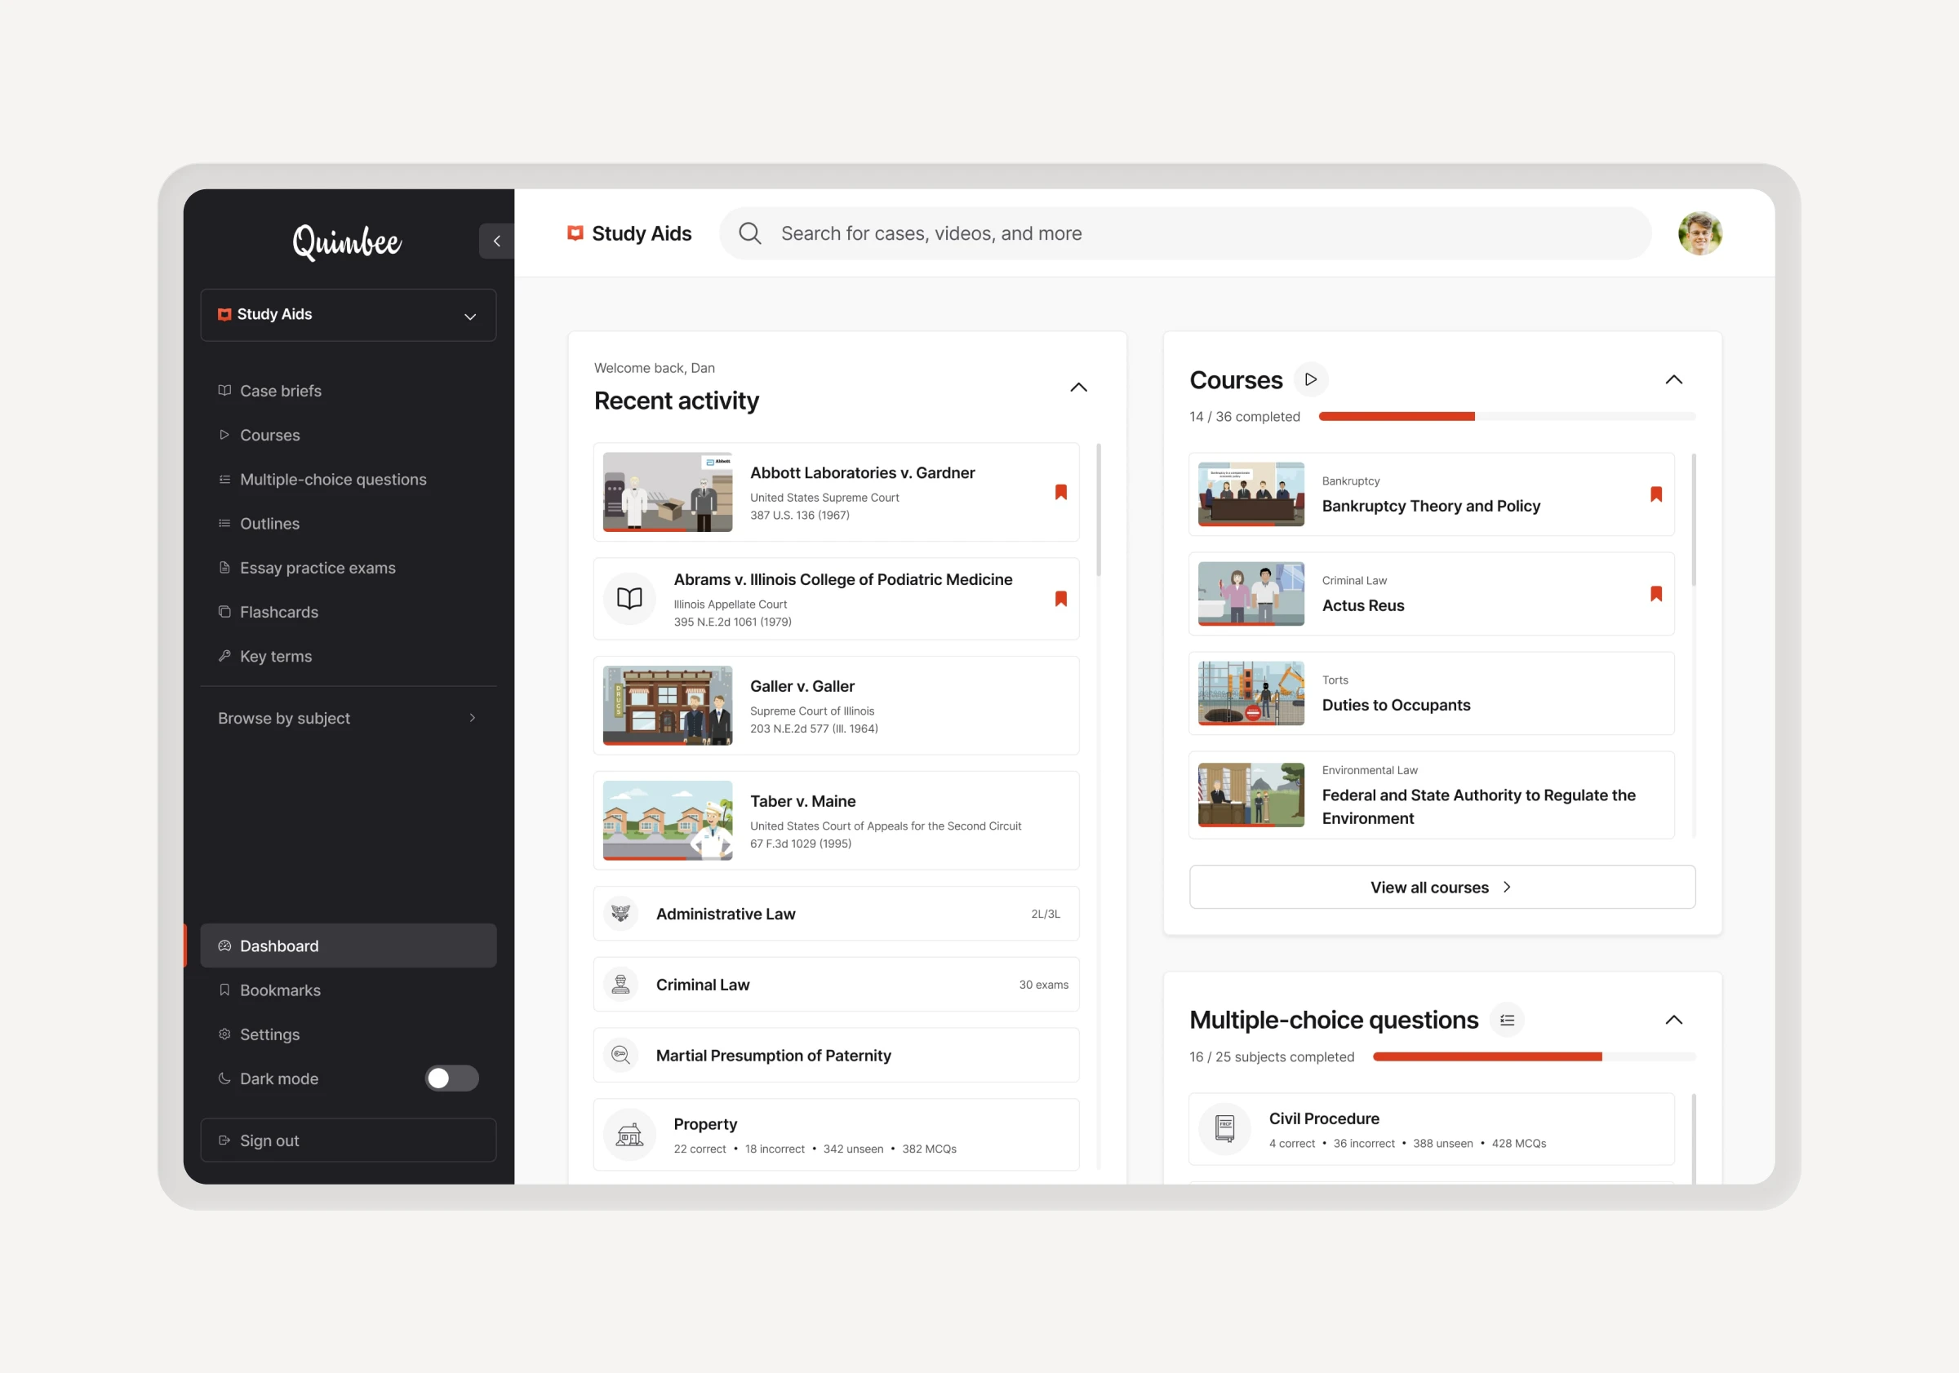
Task: Go to Essay practice exams
Action: coord(318,568)
